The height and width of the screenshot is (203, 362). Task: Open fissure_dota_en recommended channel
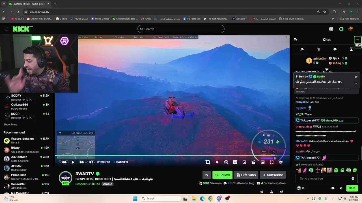pyautogui.click(x=27, y=140)
